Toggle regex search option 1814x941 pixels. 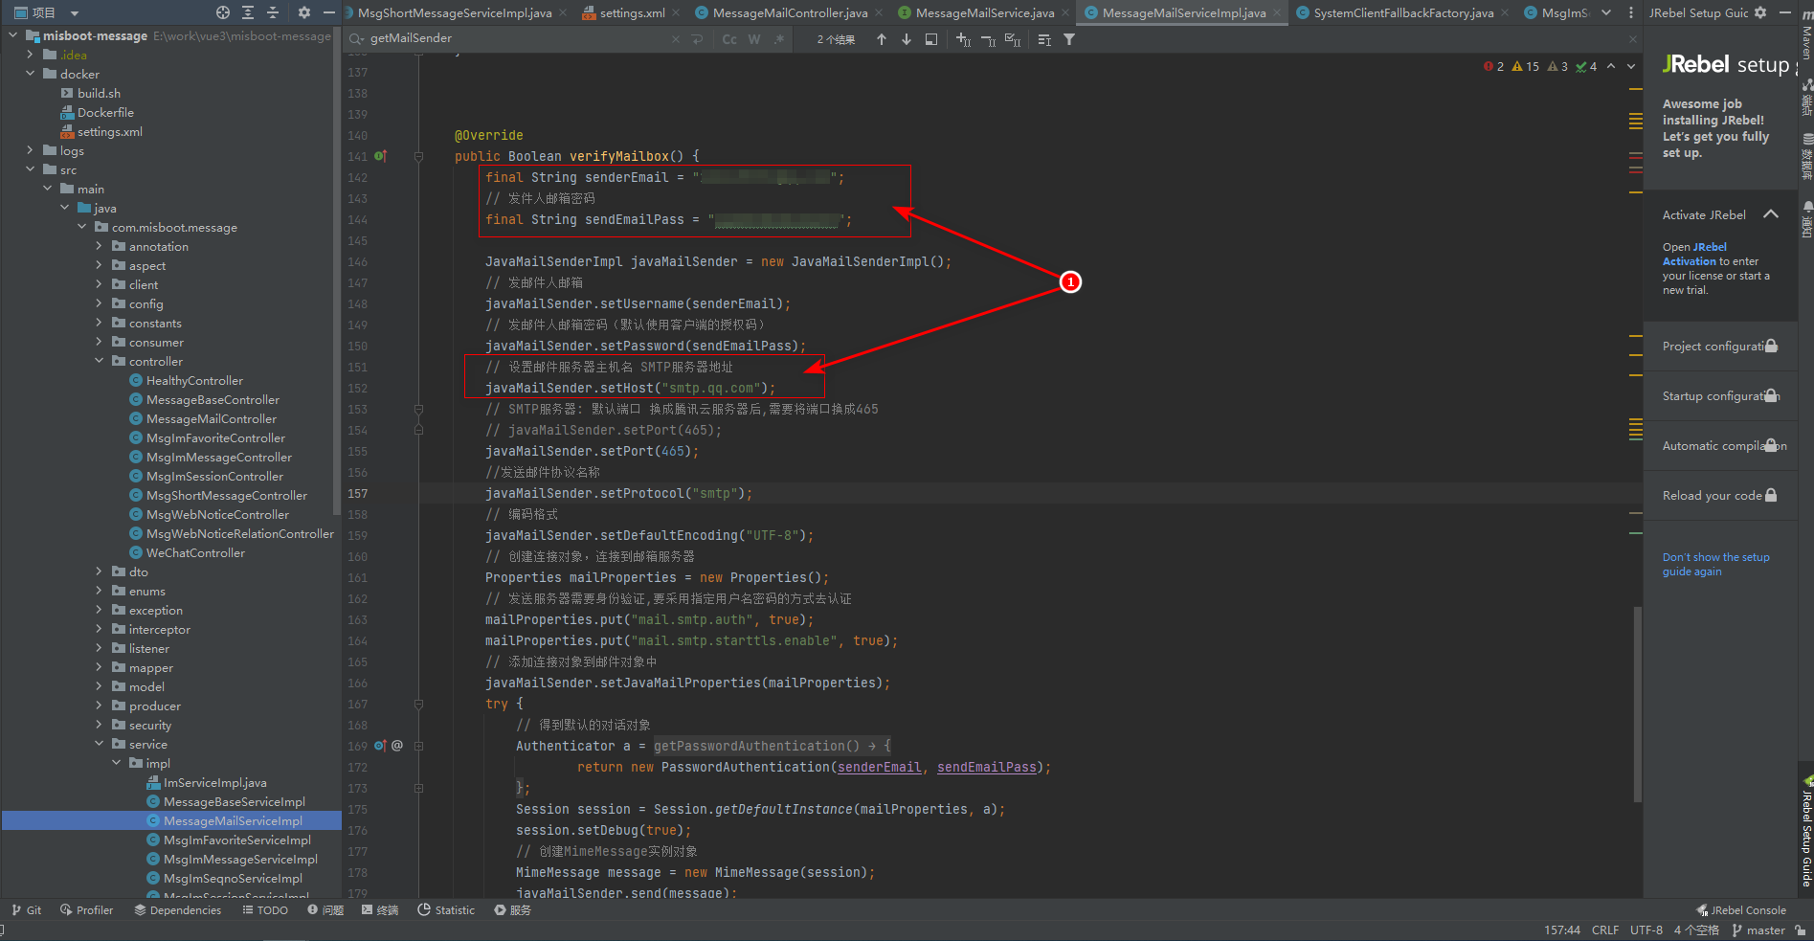click(x=779, y=39)
